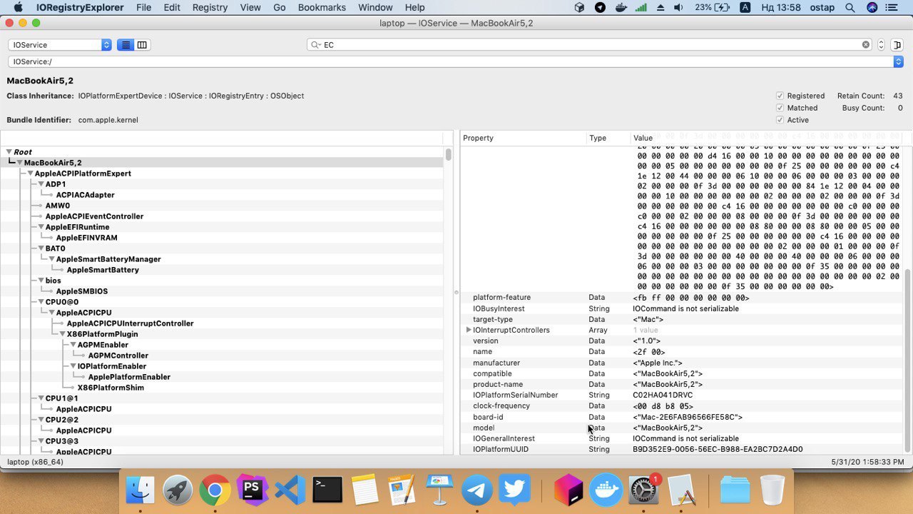The width and height of the screenshot is (913, 514).
Task: Open JetBrains Toolbox from the Dock
Action: (x=568, y=490)
